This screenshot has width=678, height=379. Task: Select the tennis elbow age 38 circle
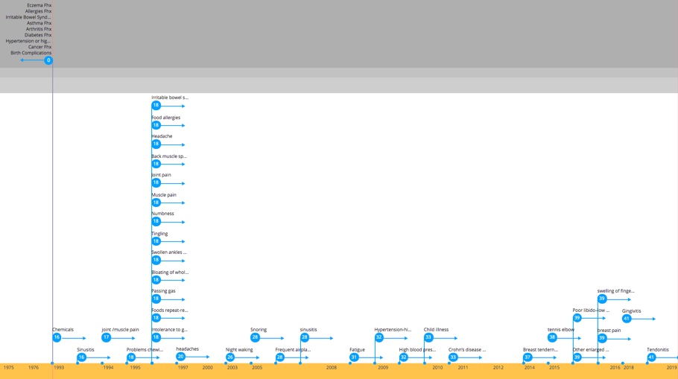[552, 337]
